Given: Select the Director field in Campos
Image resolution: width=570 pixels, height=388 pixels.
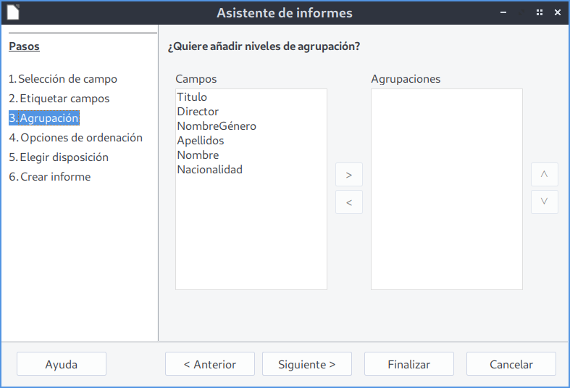Looking at the screenshot, I should 198,112.
